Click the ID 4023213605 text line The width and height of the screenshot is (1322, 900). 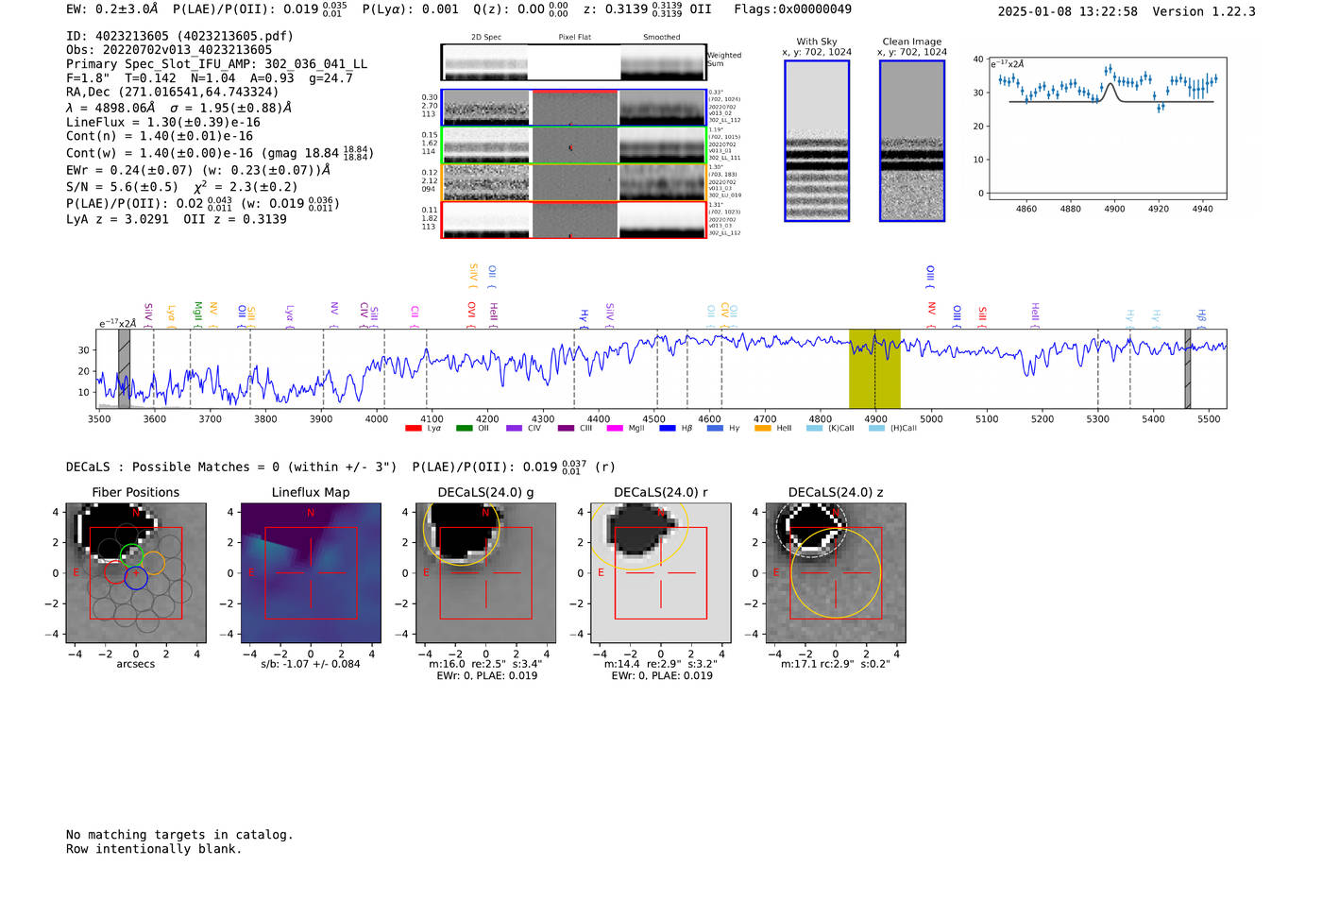(179, 36)
